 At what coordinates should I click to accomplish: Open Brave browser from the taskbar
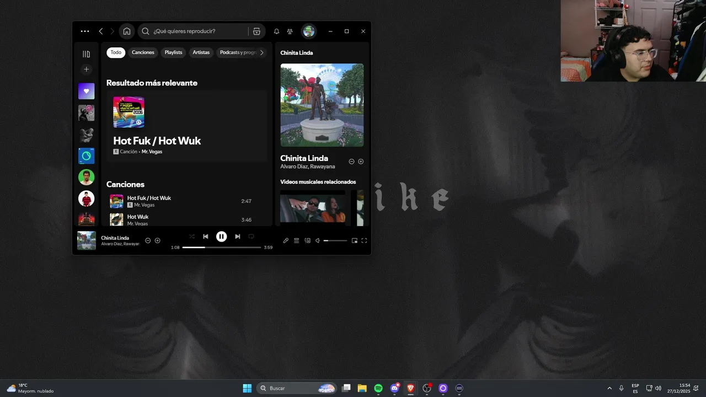coord(410,388)
